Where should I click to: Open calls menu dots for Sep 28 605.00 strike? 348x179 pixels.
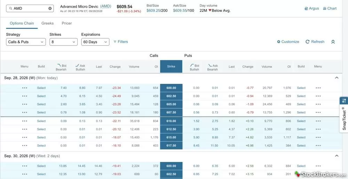pos(25,104)
